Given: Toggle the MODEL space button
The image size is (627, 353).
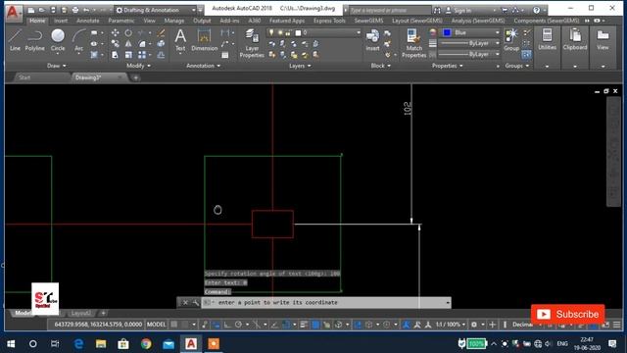Looking at the screenshot, I should pos(156,325).
